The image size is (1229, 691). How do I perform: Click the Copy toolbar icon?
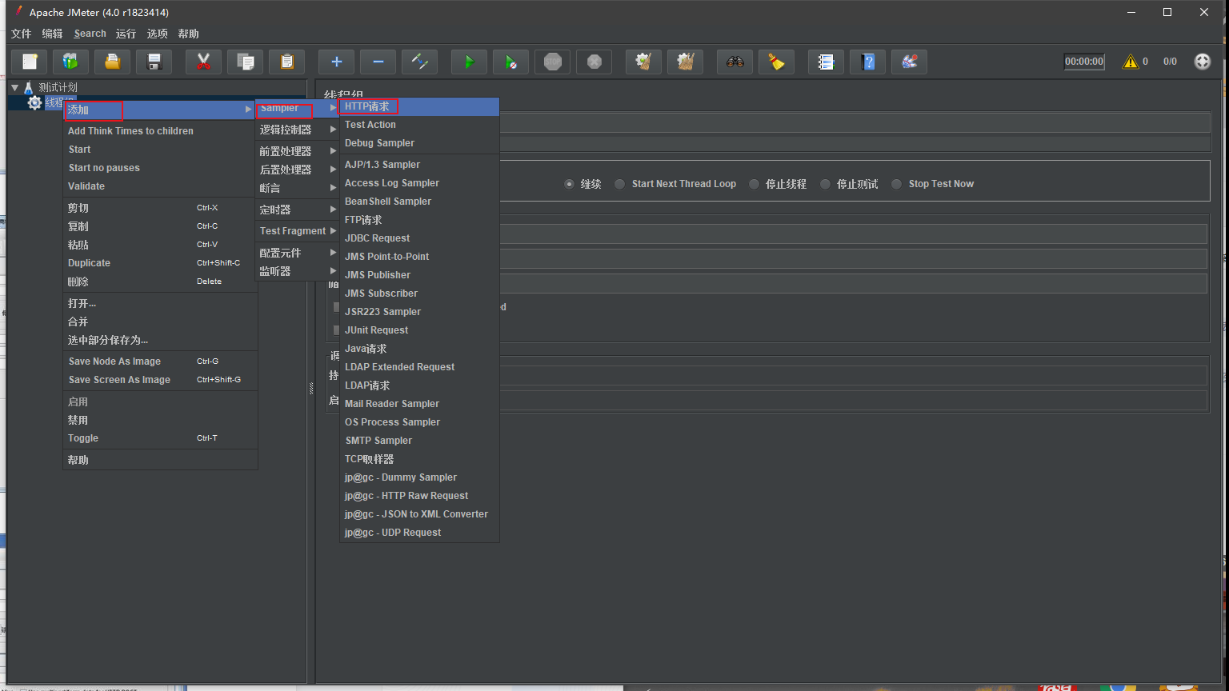click(246, 62)
